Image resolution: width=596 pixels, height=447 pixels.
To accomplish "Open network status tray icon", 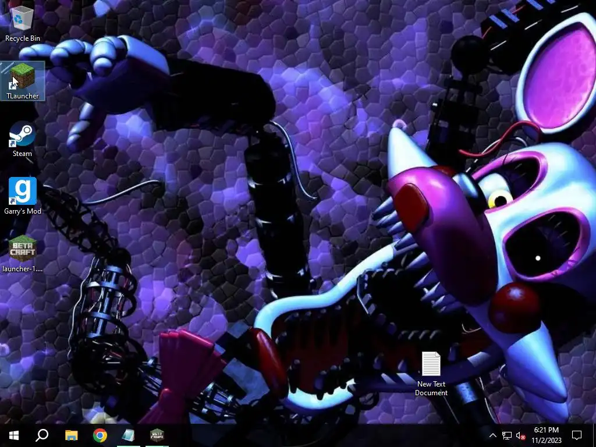I will coord(507,435).
